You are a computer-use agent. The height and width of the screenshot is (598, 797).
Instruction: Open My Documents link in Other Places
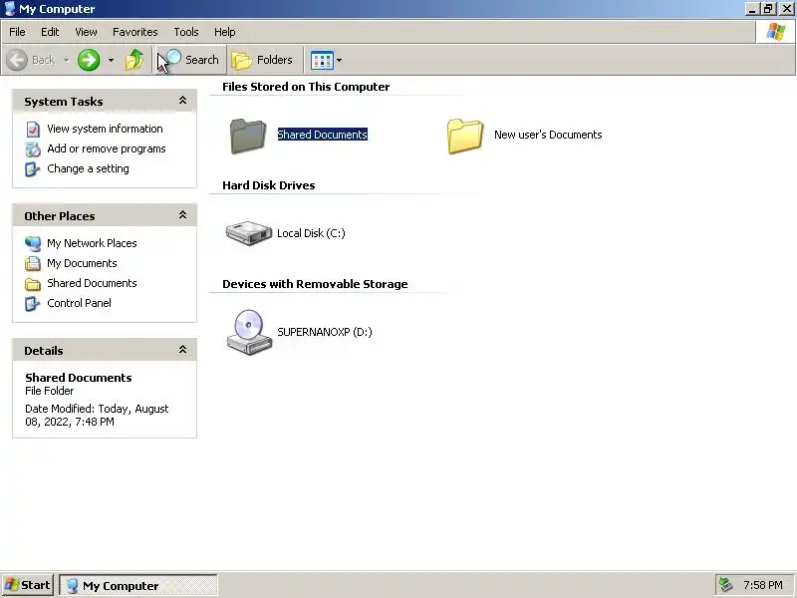tap(82, 263)
